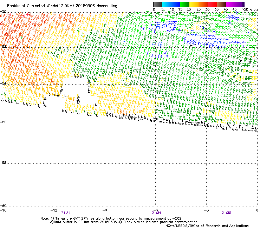
Task: Click the 'NOAA/NESDIS/Office of Research and Applications' credit
Action: pyautogui.click(x=207, y=226)
